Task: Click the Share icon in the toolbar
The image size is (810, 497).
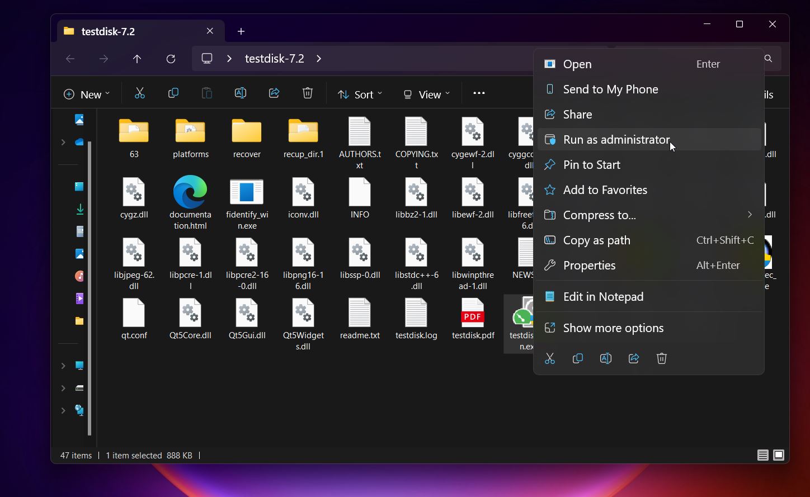Action: pos(274,93)
